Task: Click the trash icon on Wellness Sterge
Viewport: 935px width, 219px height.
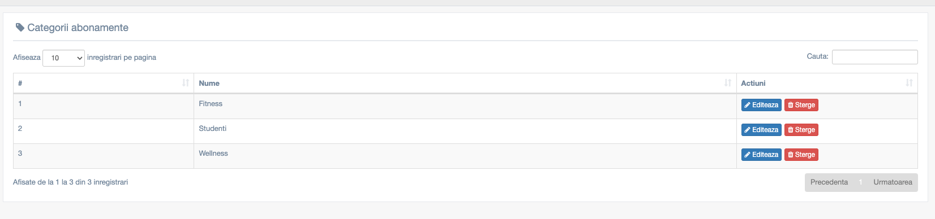Action: coord(791,155)
